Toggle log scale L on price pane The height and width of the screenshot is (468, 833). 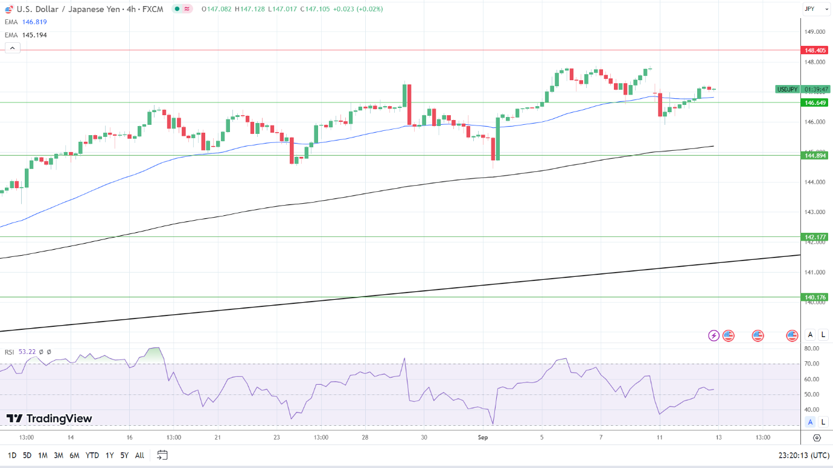(x=823, y=335)
